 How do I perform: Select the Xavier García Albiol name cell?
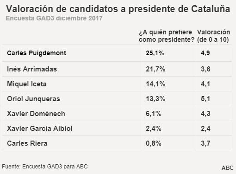pos(40,129)
